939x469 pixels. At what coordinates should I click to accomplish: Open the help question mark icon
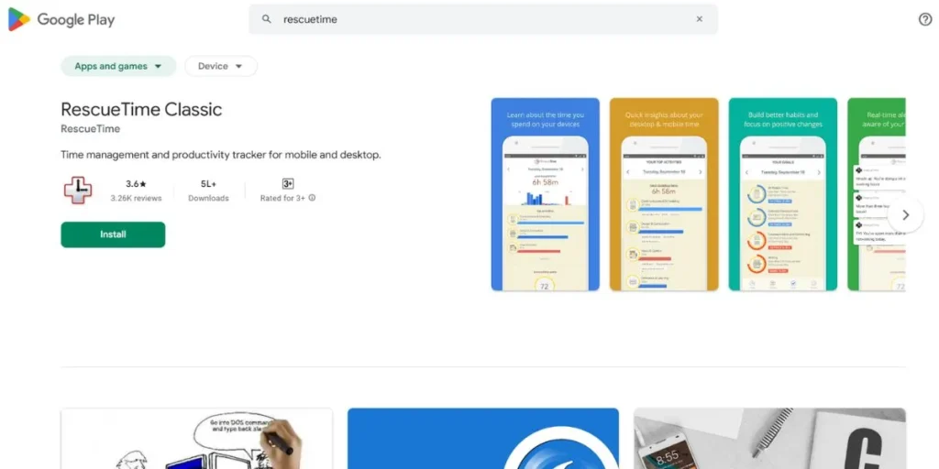pos(924,19)
